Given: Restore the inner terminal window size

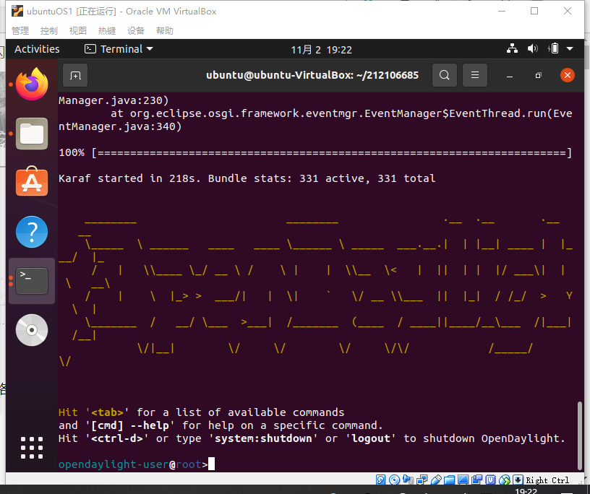Looking at the screenshot, I should pyautogui.click(x=539, y=76).
